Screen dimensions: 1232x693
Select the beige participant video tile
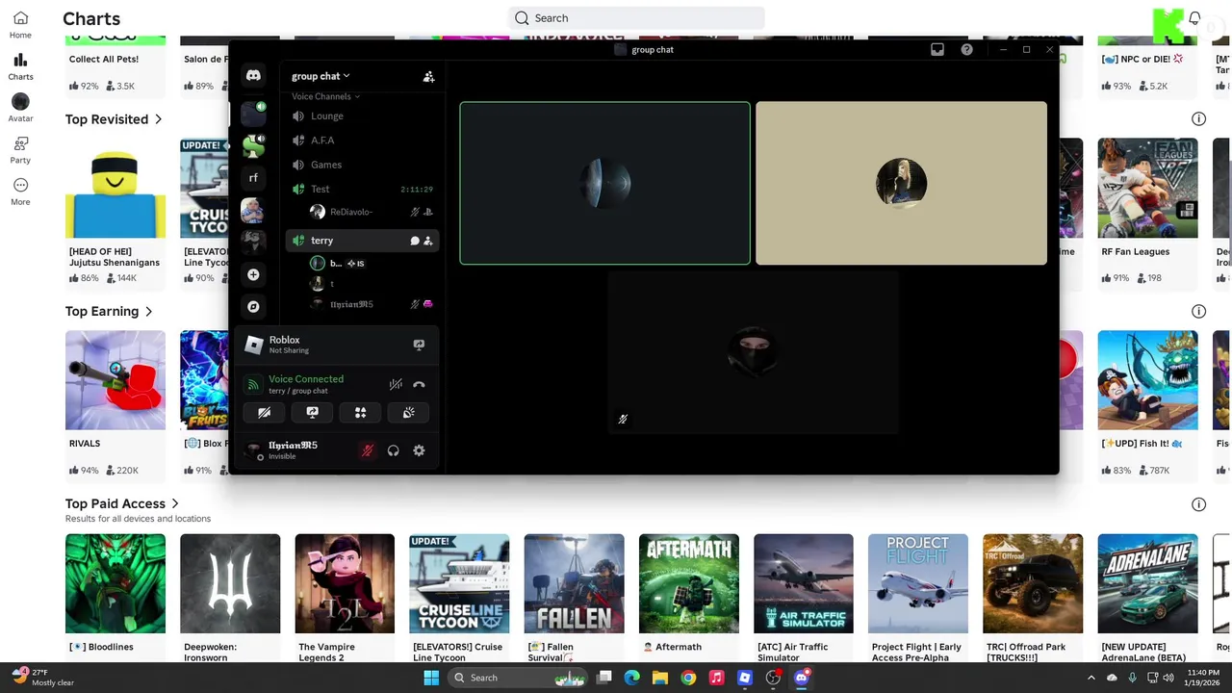tap(901, 183)
